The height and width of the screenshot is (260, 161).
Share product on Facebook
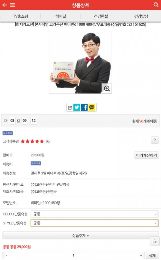84,107
